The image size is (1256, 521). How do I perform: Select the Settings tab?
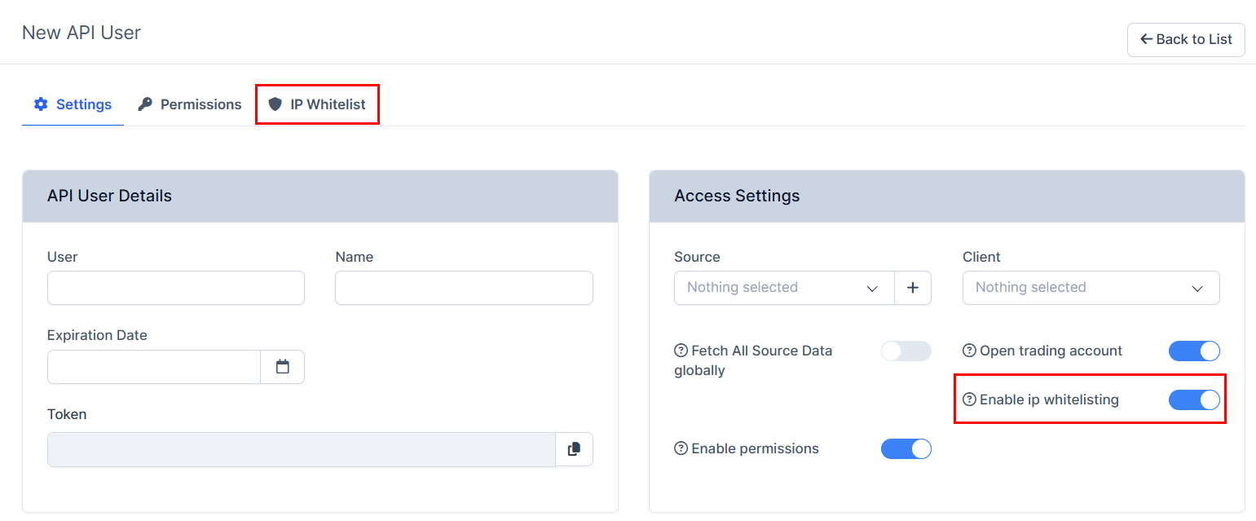pos(73,104)
